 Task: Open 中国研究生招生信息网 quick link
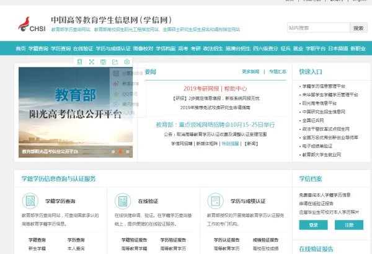pos(324,112)
